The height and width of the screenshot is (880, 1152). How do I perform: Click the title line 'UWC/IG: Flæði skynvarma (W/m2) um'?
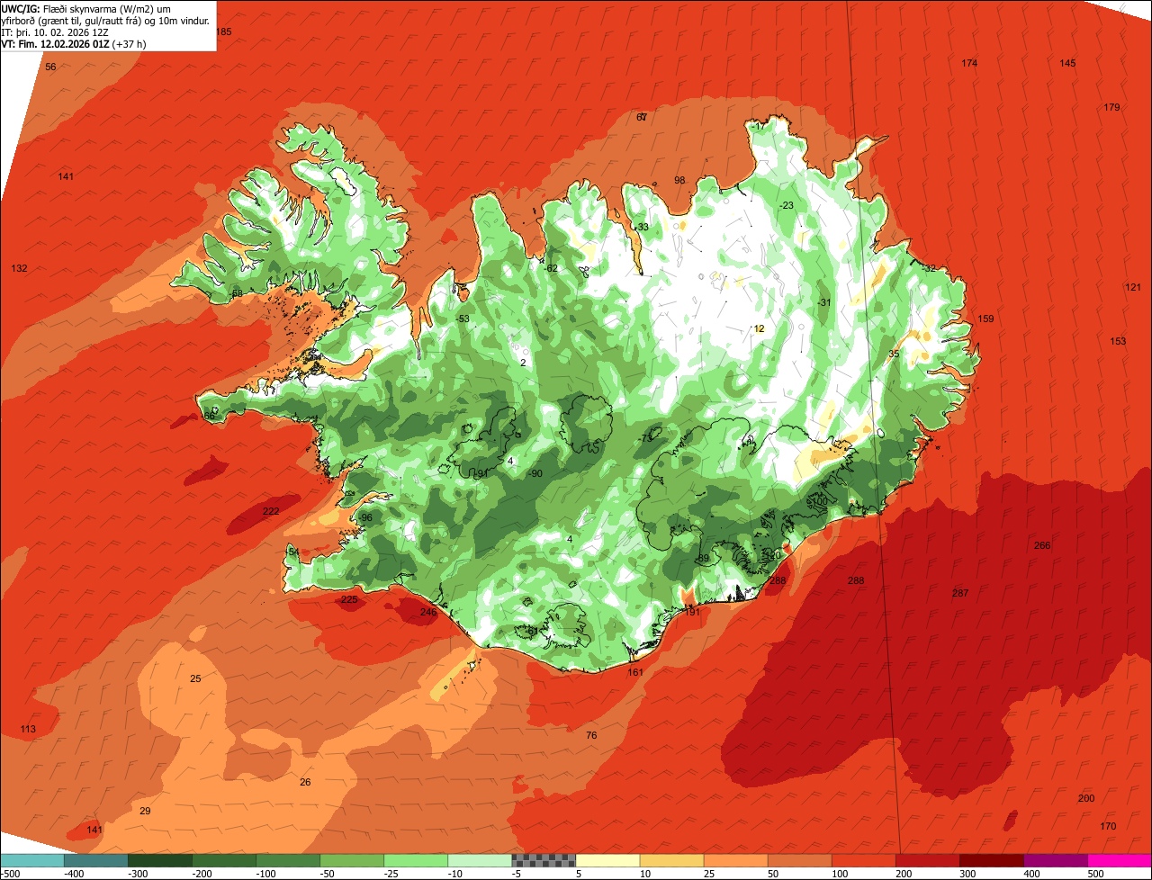[x=86, y=9]
